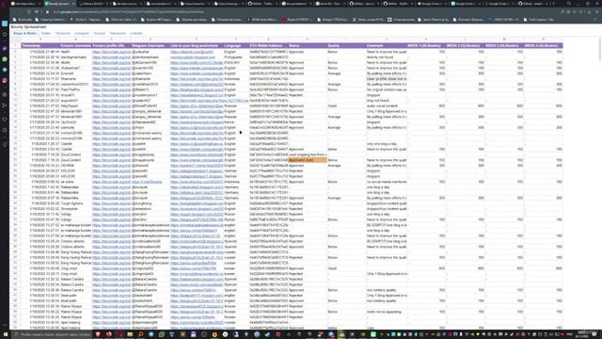Select the Bounty Spreadsheet browser tab
This screenshot has height=339, width=602.
(59, 4)
